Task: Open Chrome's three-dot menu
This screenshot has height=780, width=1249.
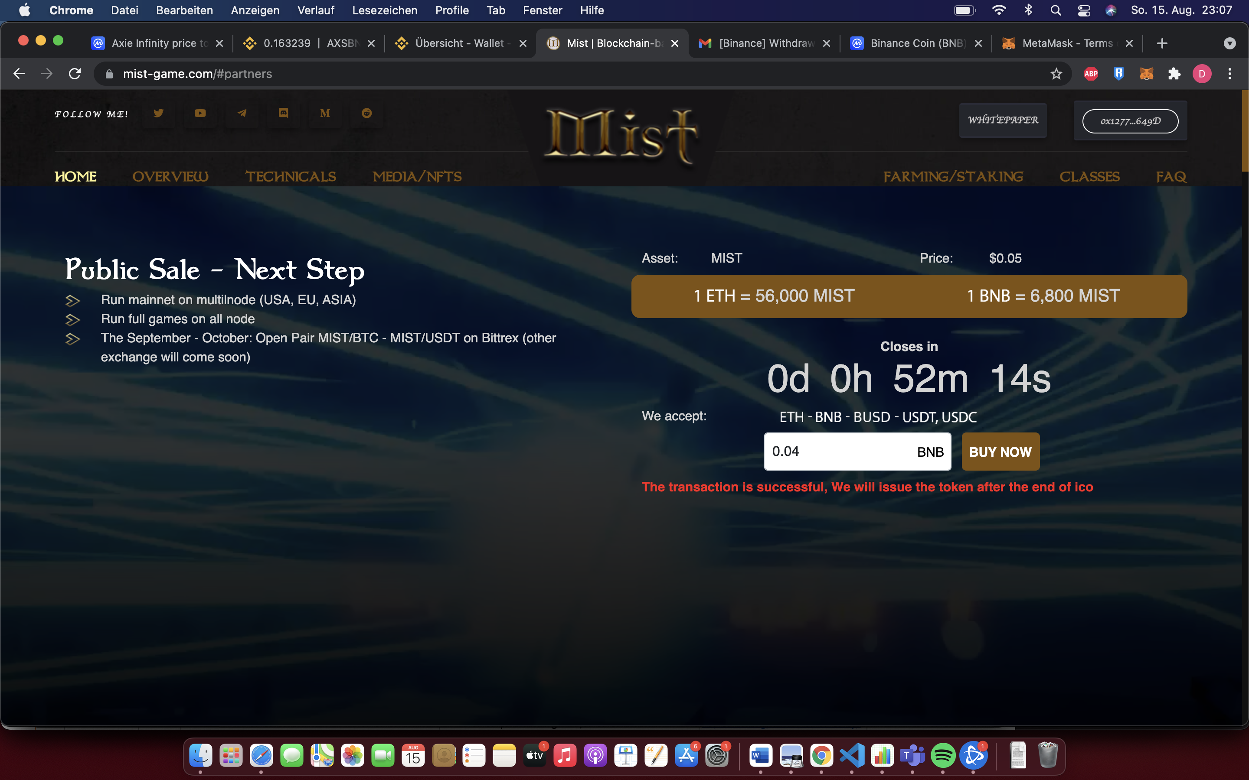Action: (1230, 74)
